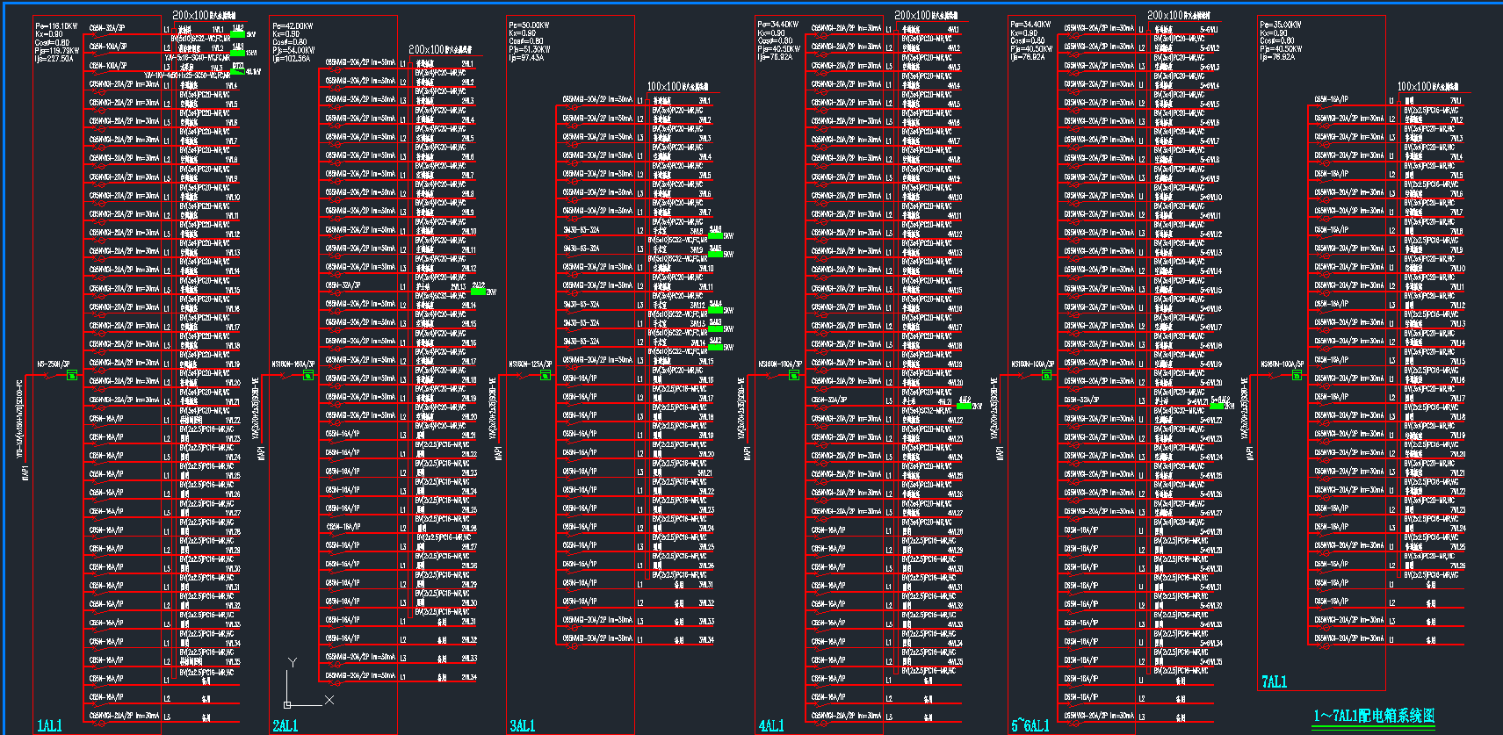Viewport: 1503px width, 735px height.
Task: Pick the 7AL1 panel label
Action: point(1274,681)
